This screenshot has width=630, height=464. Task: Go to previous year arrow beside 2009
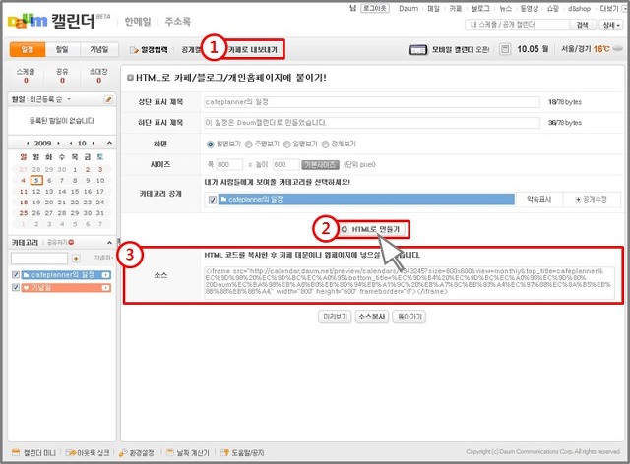[x=28, y=143]
